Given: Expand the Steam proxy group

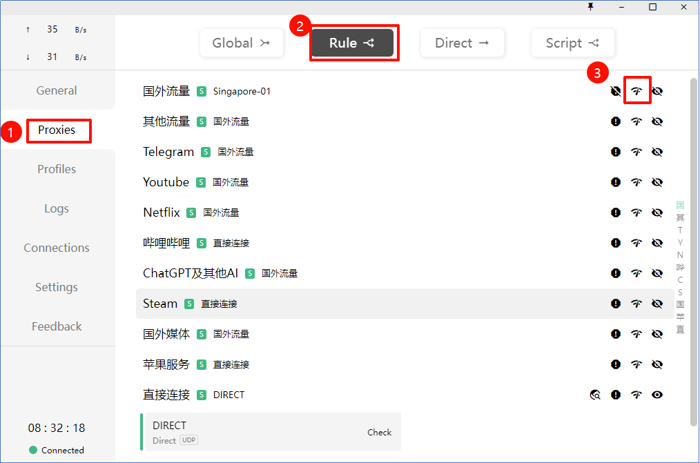Looking at the screenshot, I should (x=159, y=303).
